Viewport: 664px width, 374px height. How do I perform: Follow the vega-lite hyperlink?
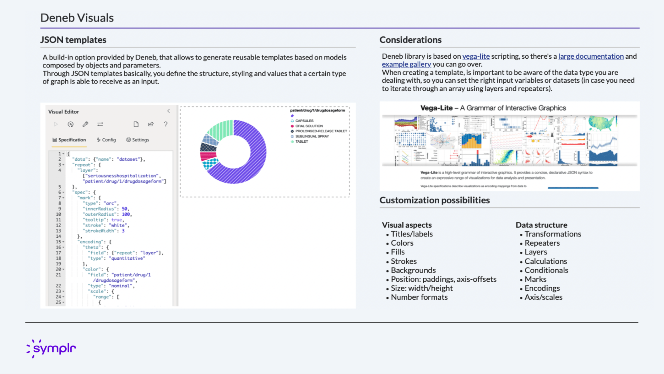pos(476,56)
